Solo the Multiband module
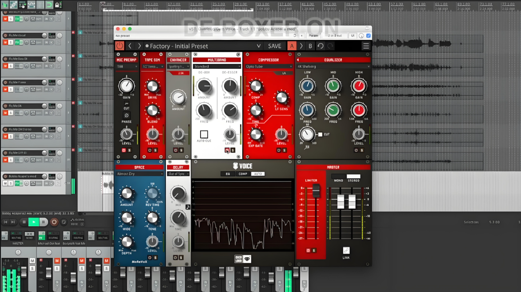 [232, 150]
